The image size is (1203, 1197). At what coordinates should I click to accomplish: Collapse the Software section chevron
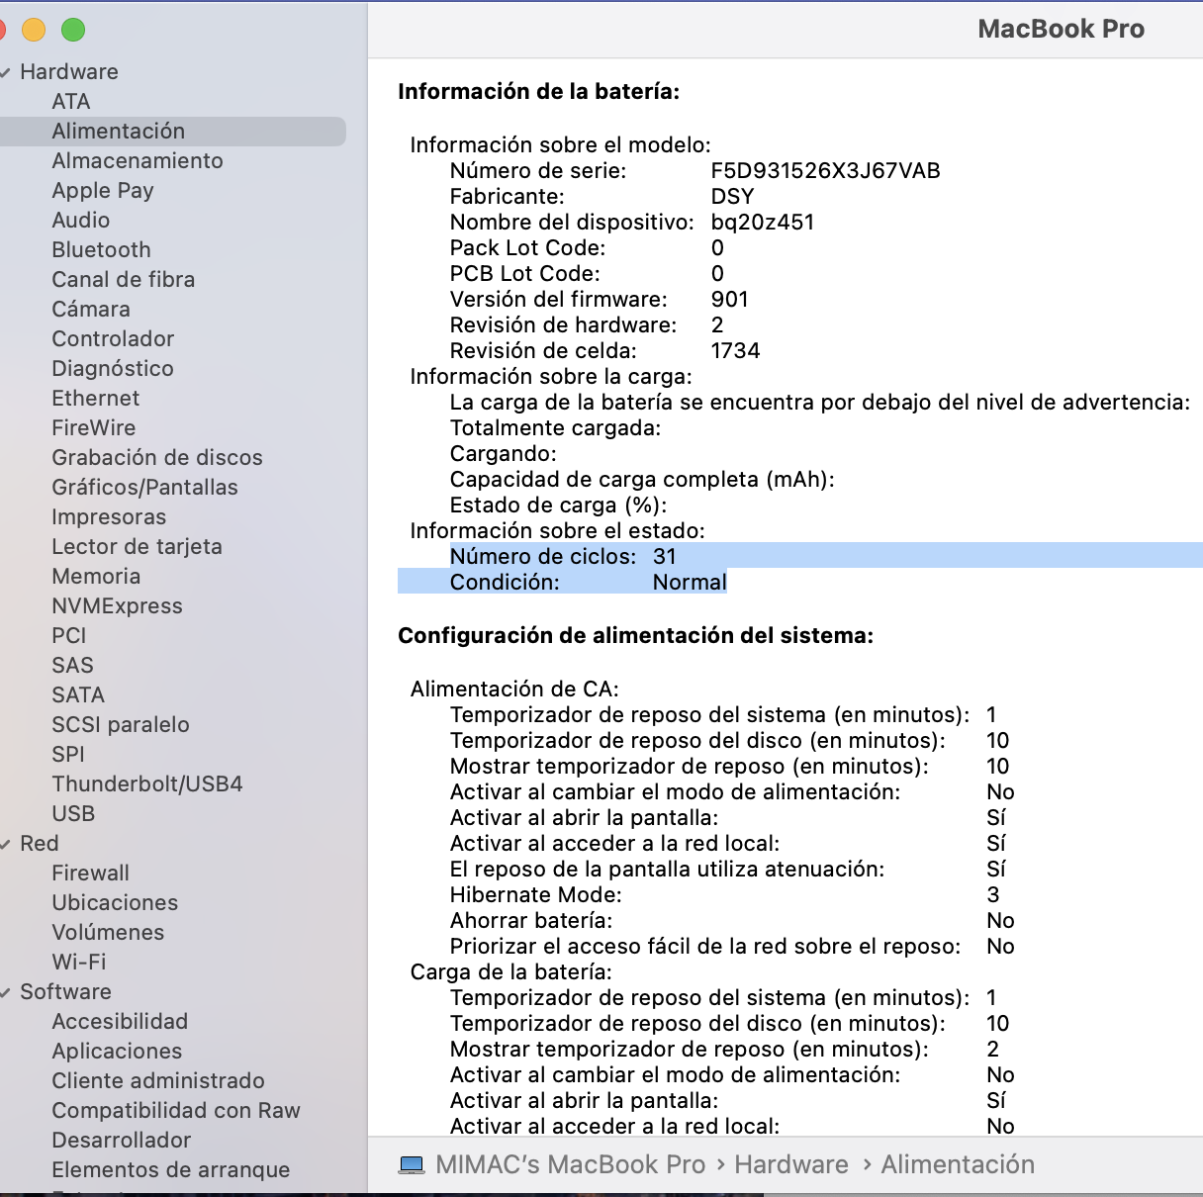pos(6,992)
